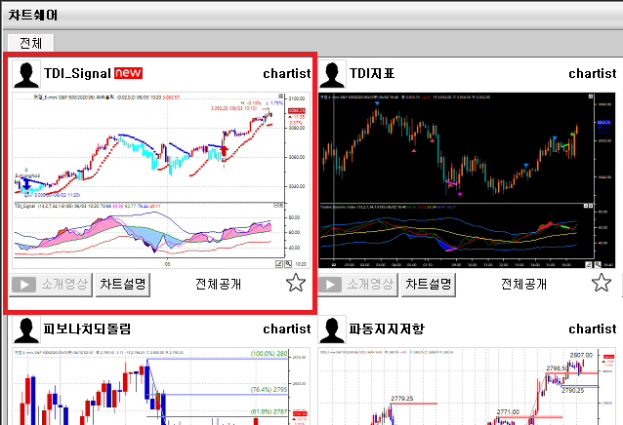
Task: Favorite TDI_Signal chart with the star
Action: (296, 284)
